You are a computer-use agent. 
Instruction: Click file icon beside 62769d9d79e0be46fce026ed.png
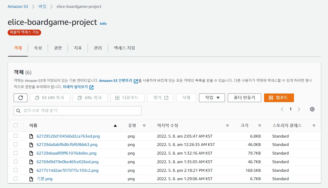(31, 162)
